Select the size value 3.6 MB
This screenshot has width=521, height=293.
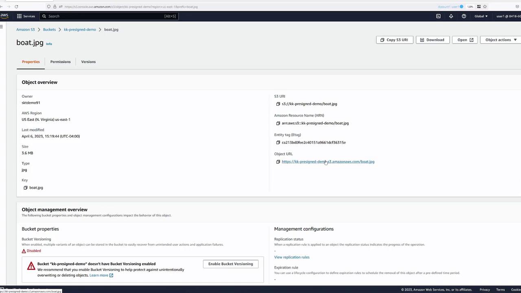[27, 153]
